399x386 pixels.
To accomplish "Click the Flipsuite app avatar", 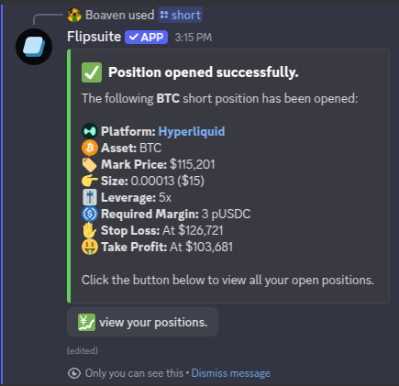I will point(34,47).
